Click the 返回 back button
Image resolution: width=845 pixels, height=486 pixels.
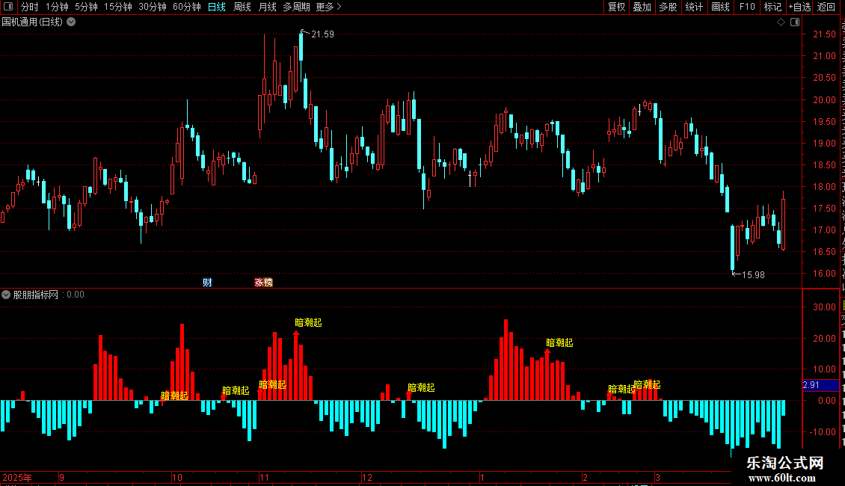click(826, 7)
